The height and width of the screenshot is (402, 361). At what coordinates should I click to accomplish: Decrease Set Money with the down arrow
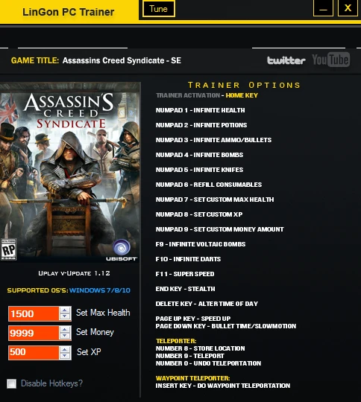65,336
